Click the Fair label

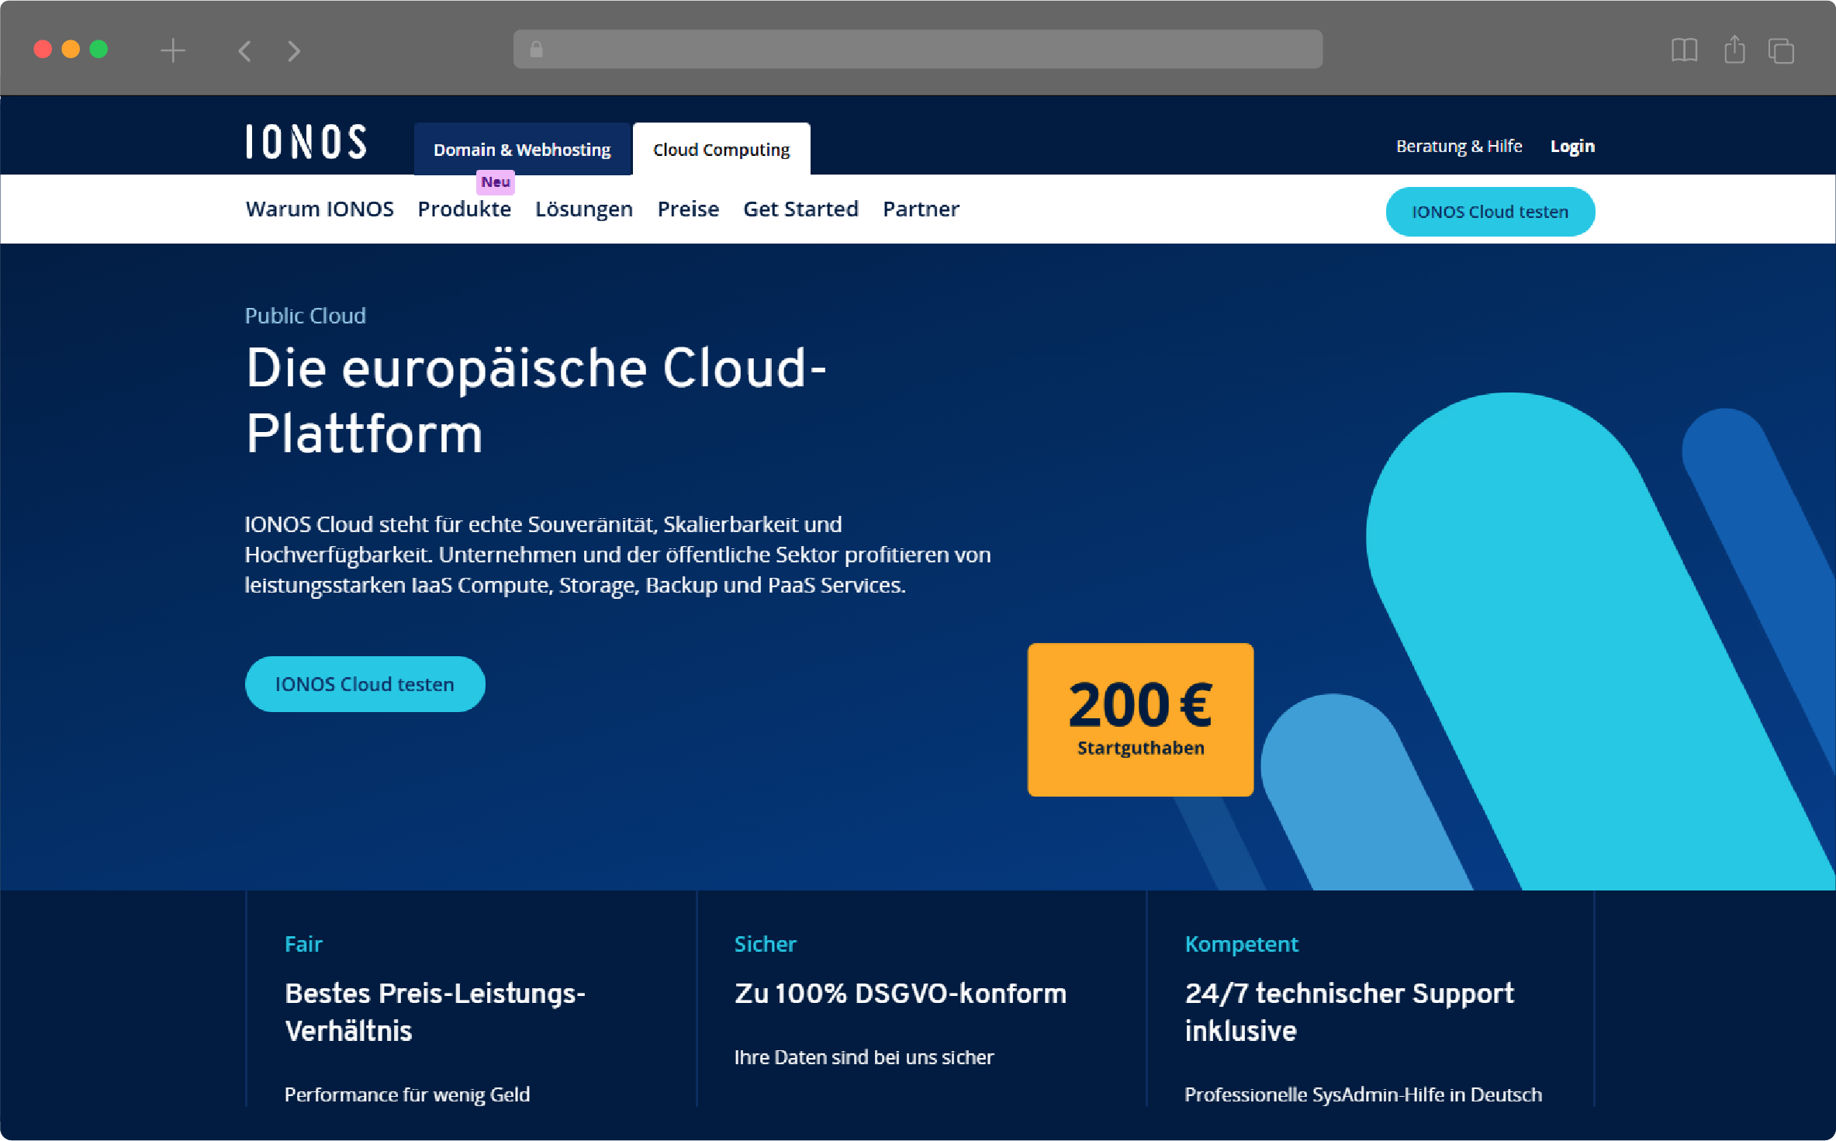[x=303, y=944]
